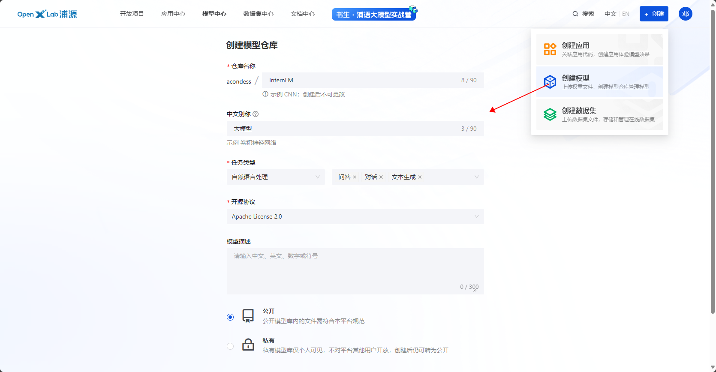The width and height of the screenshot is (716, 372).
Task: Click the 模型描述 text area
Action: pos(355,271)
